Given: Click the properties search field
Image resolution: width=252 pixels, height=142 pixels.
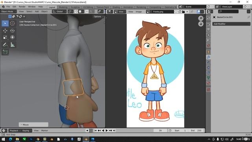Looking at the screenshot, I should 228,11.
